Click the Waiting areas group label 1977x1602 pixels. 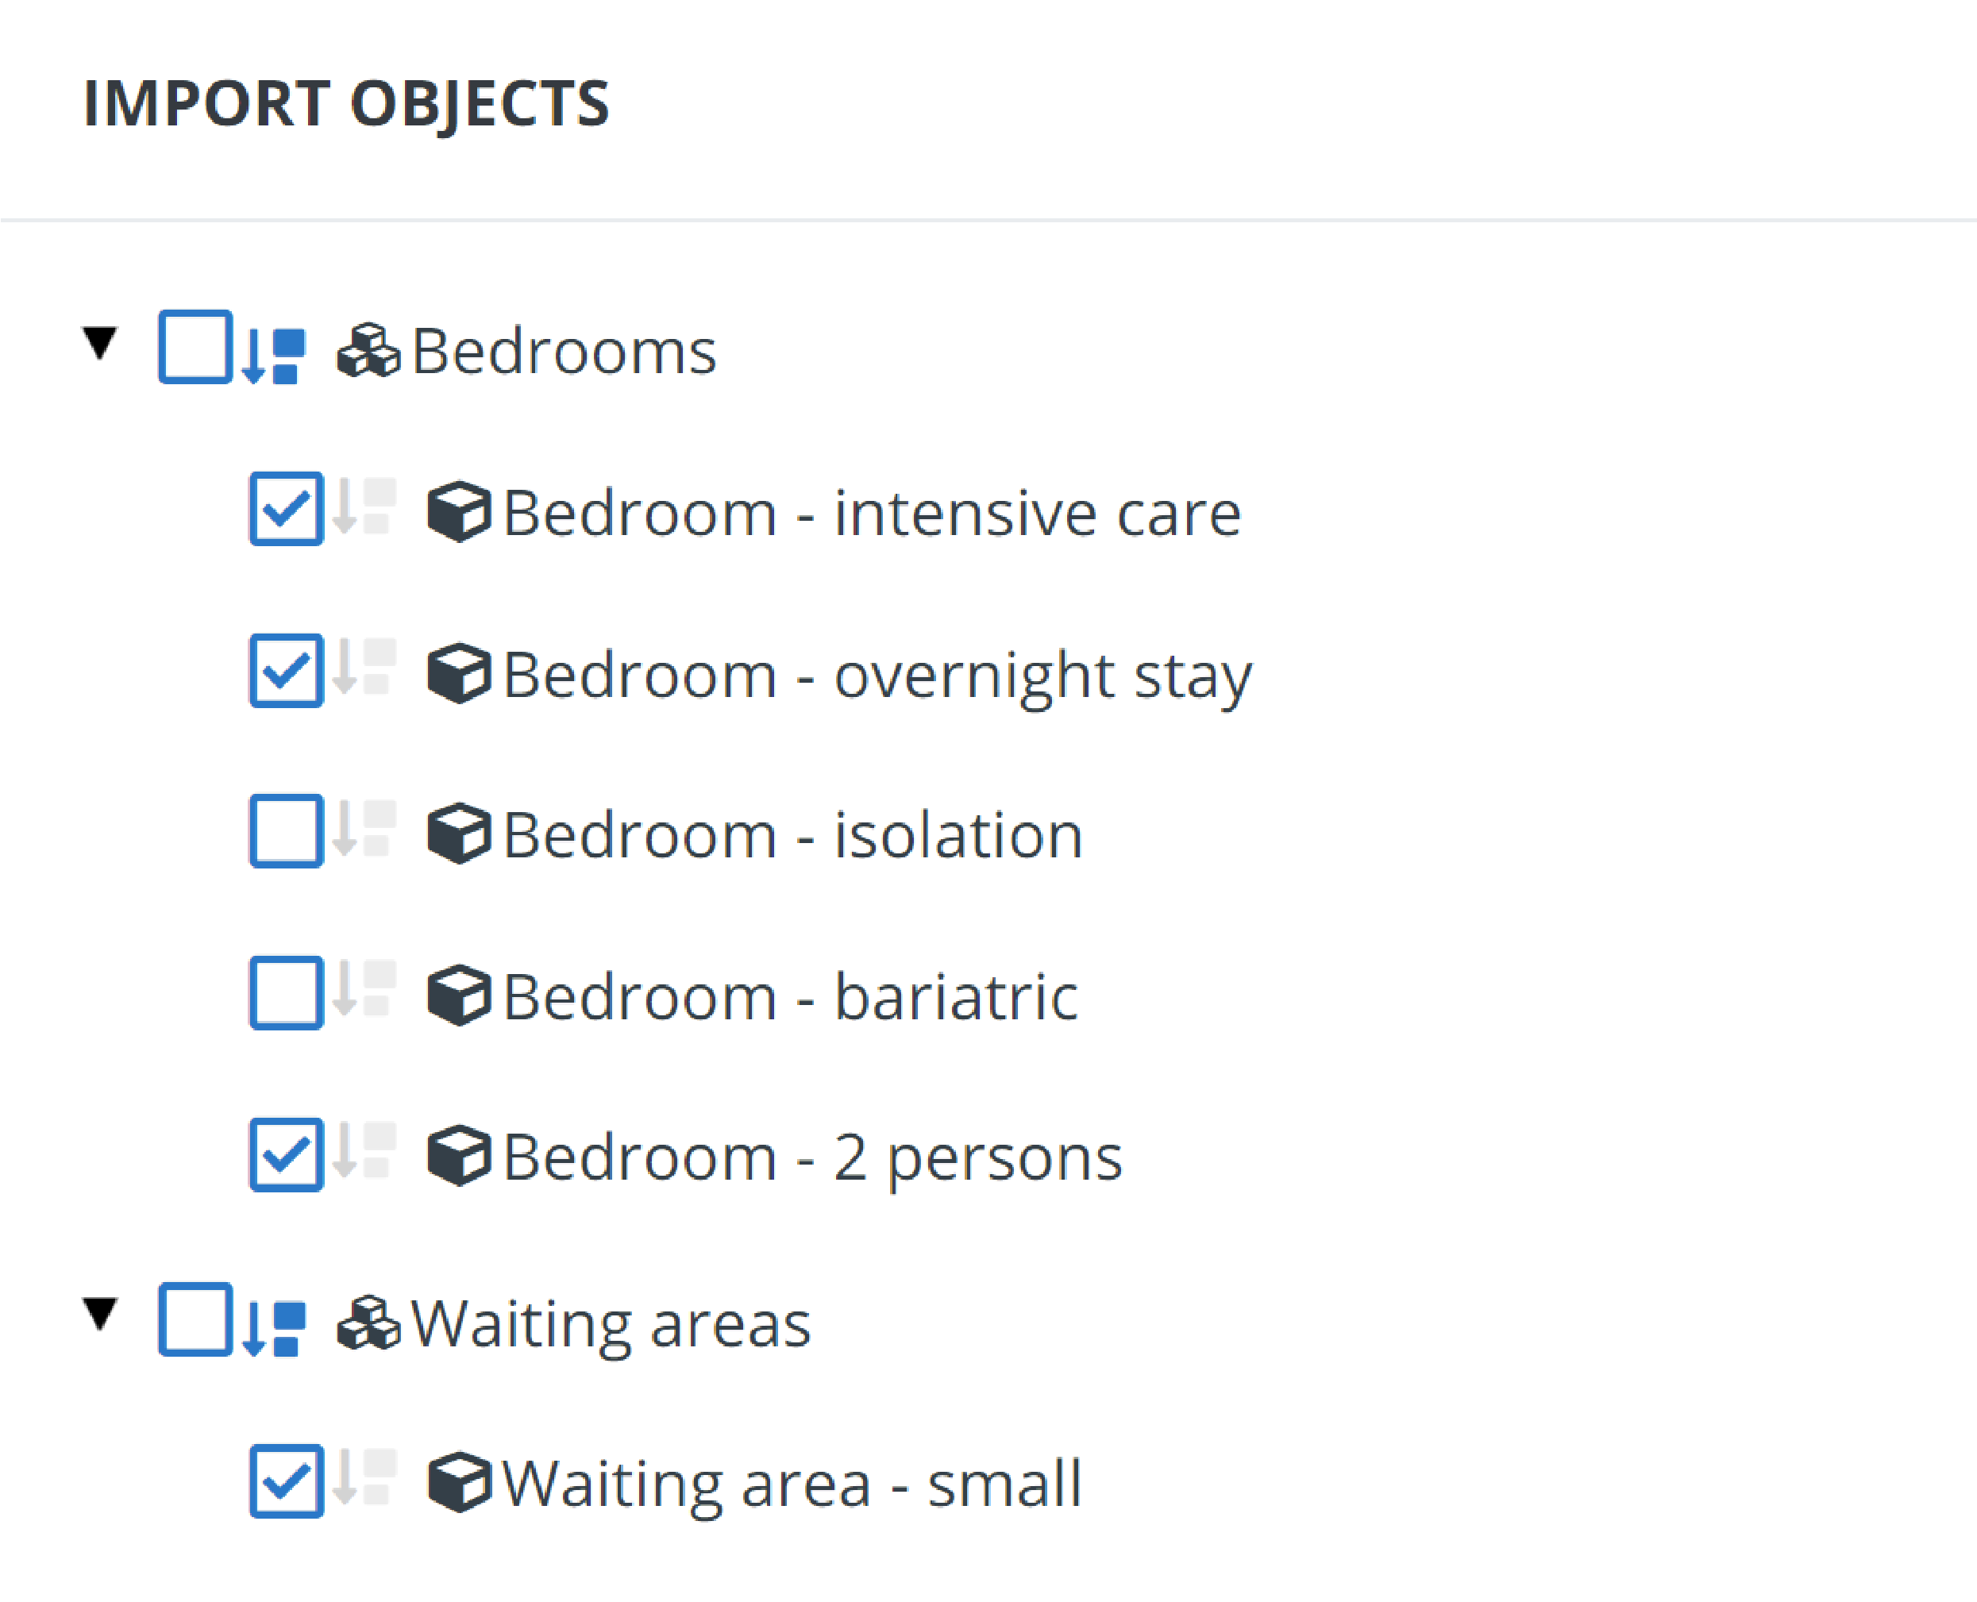tap(611, 1324)
